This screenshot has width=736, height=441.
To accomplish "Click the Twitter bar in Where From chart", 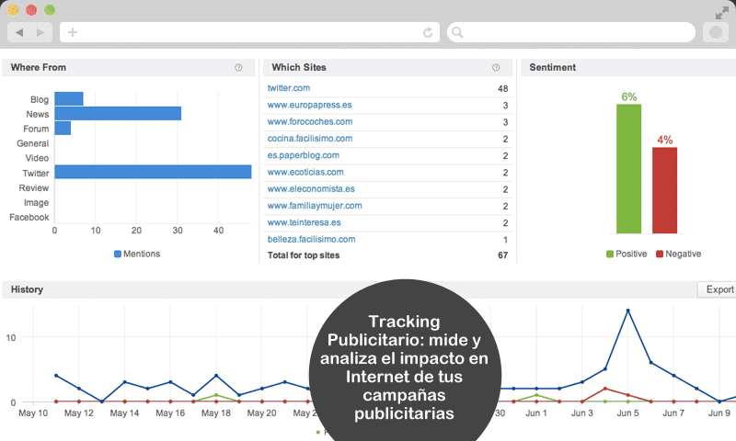I will tap(153, 172).
